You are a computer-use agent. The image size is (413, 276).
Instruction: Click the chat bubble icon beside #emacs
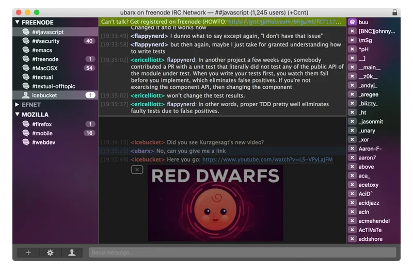[26, 50]
